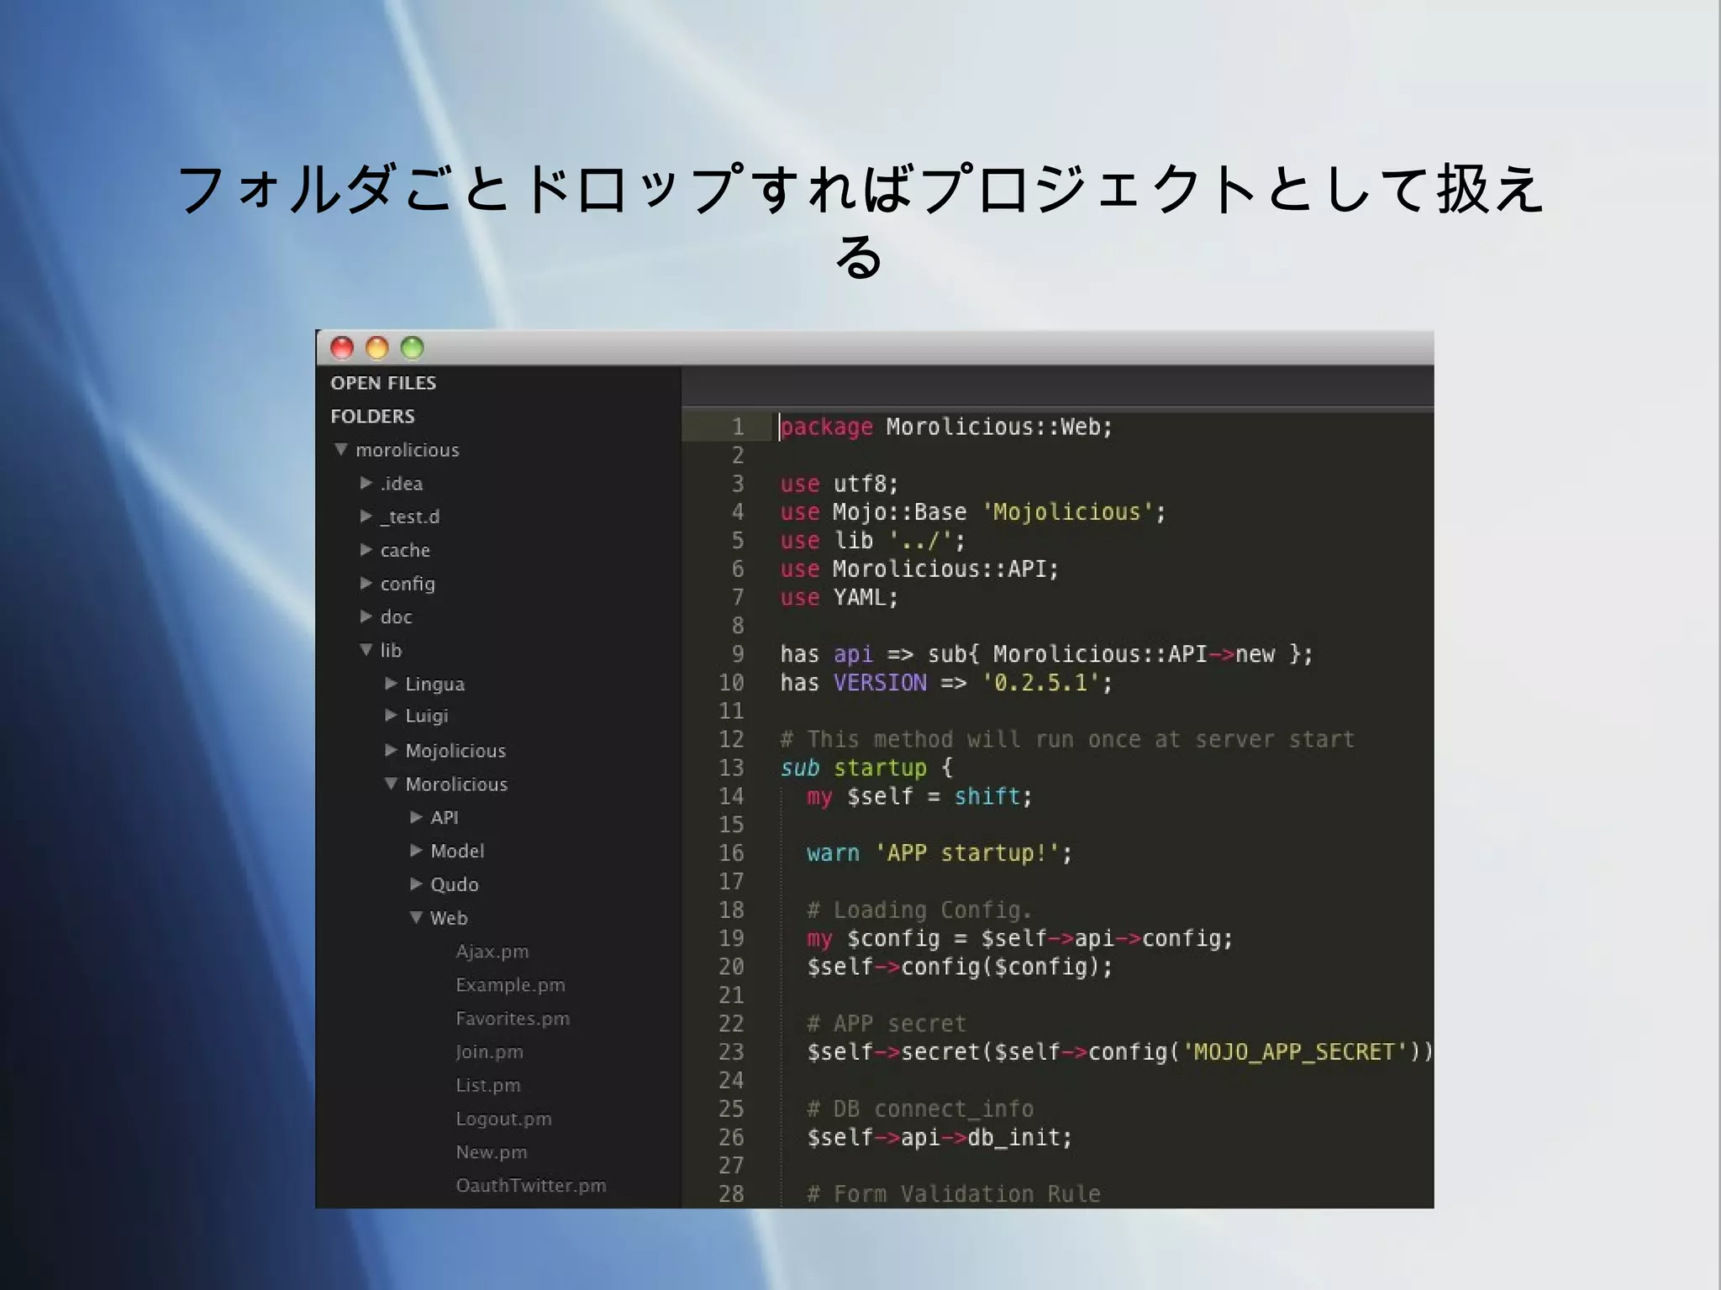Select the Model folder label
This screenshot has width=1721, height=1290.
click(457, 851)
